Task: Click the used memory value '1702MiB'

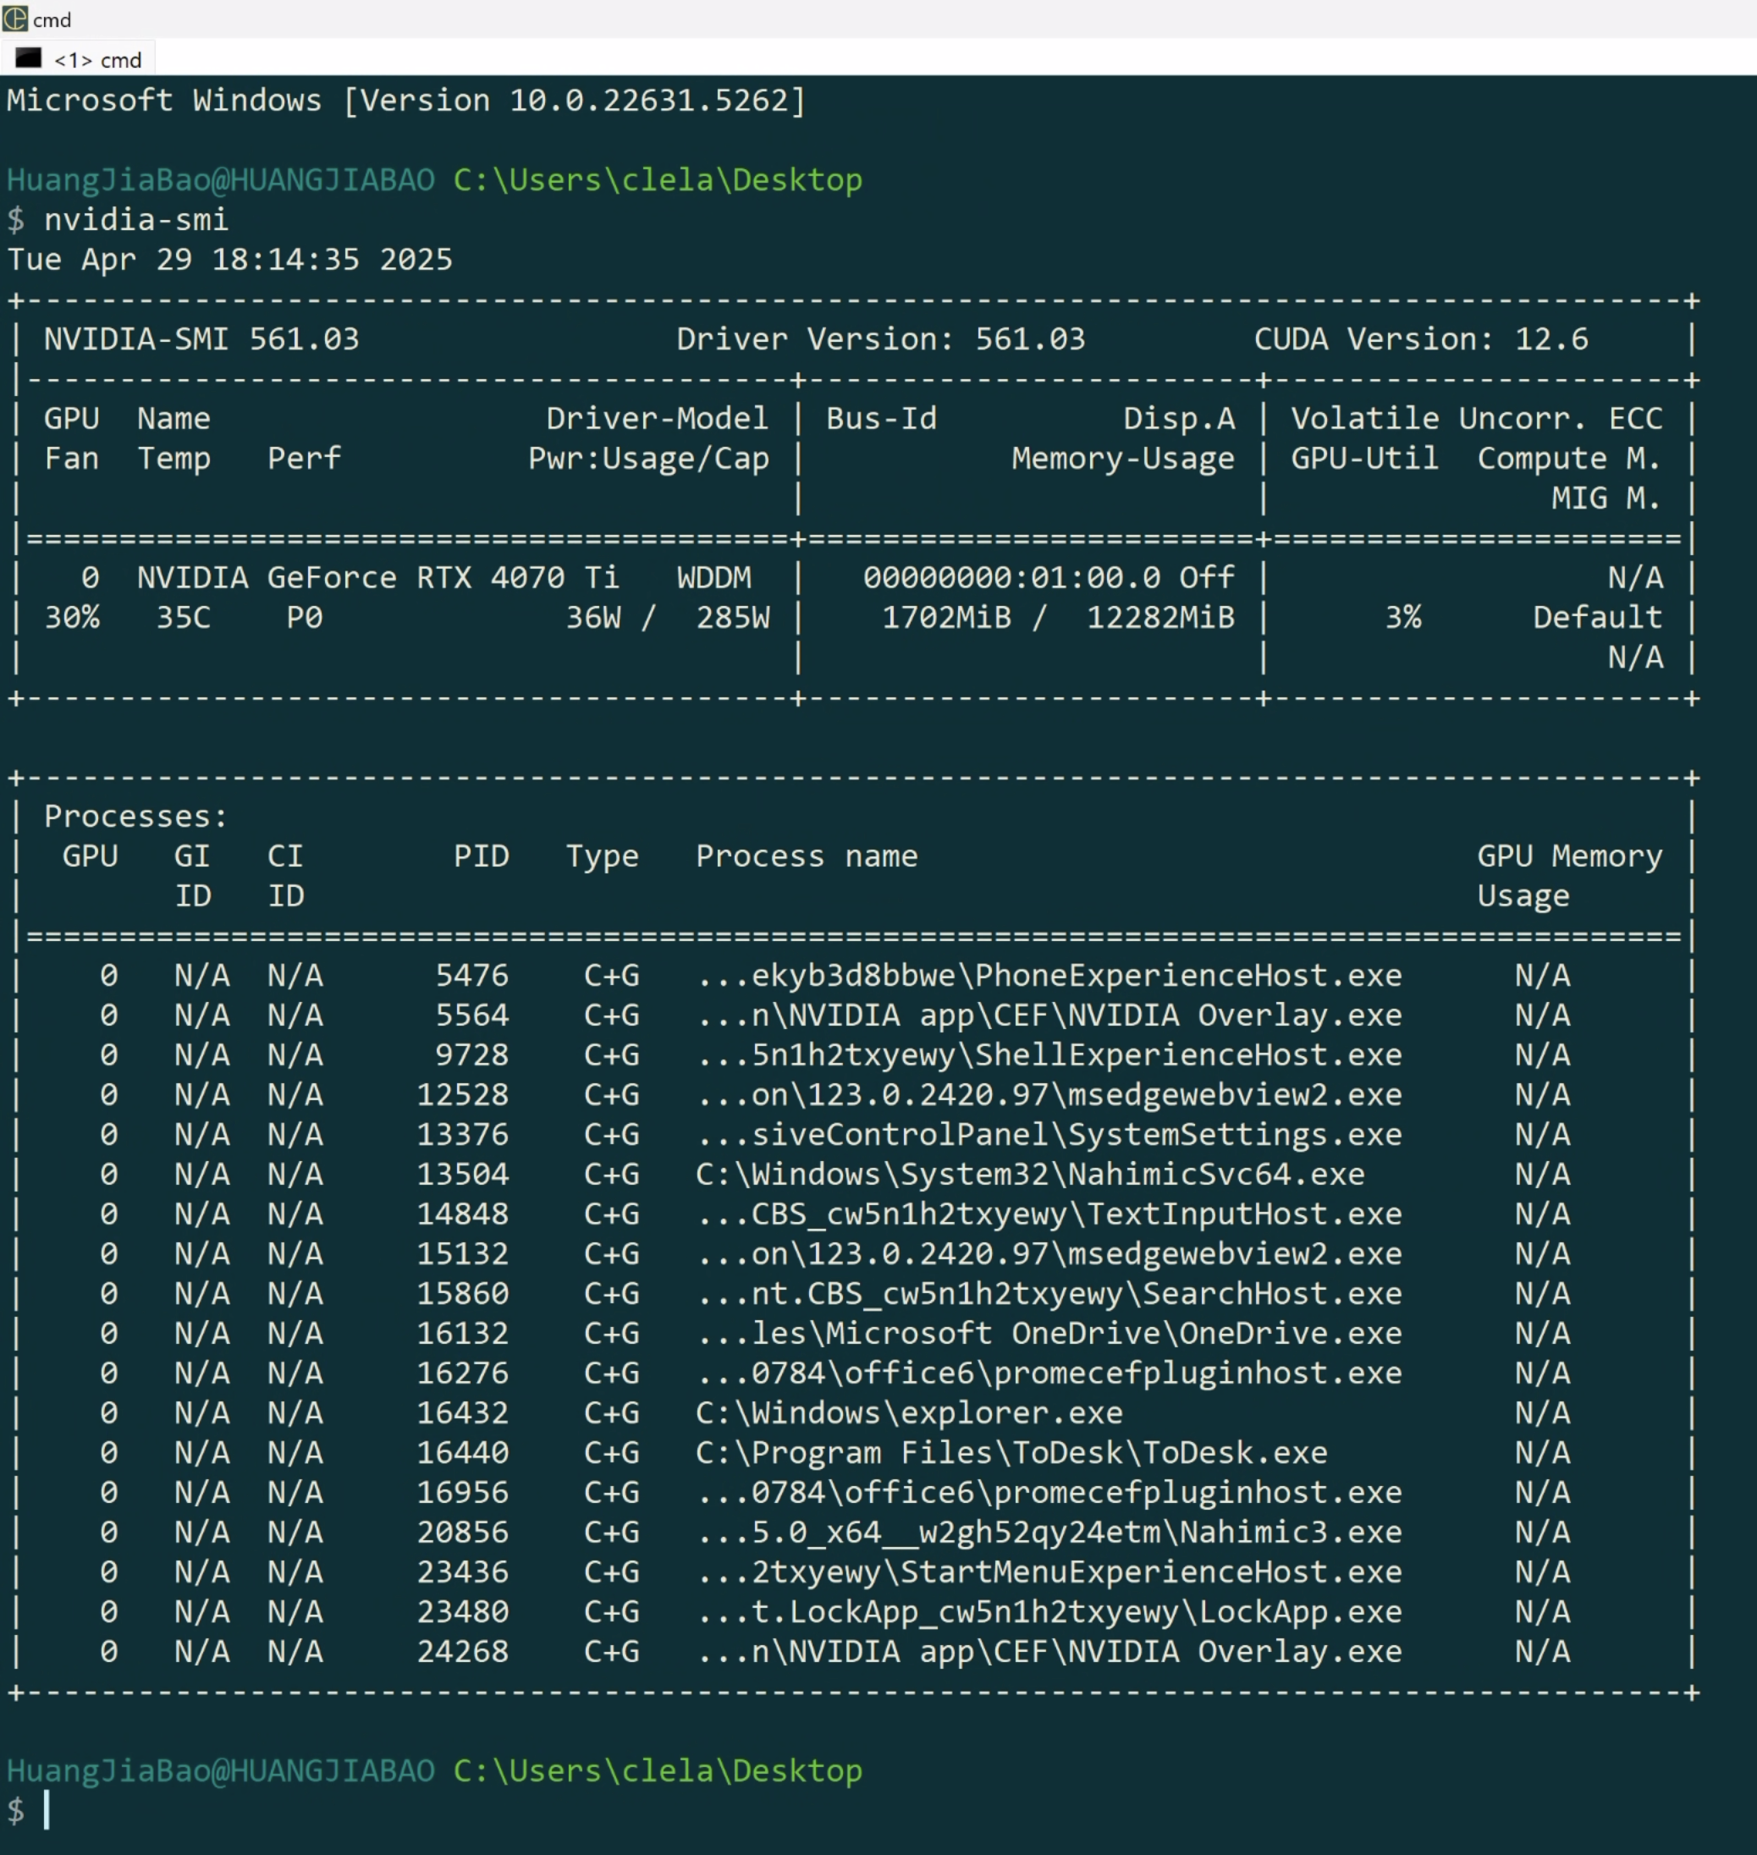Action: 946,617
